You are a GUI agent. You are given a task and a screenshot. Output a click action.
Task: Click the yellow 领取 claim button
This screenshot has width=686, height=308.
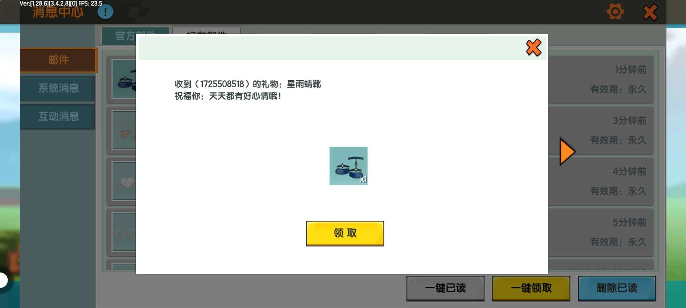pos(345,234)
